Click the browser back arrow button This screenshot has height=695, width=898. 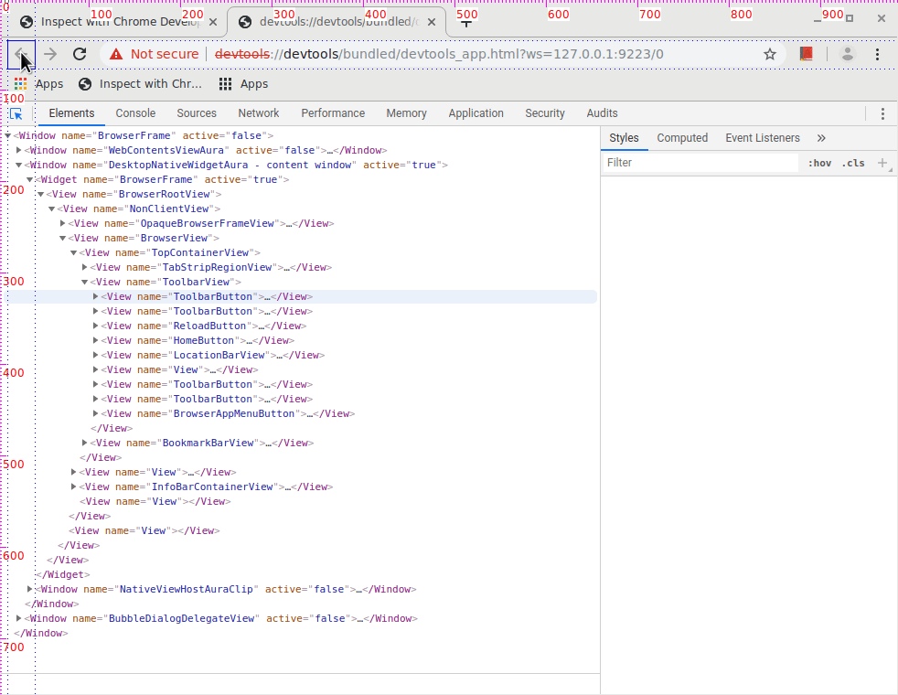20,55
